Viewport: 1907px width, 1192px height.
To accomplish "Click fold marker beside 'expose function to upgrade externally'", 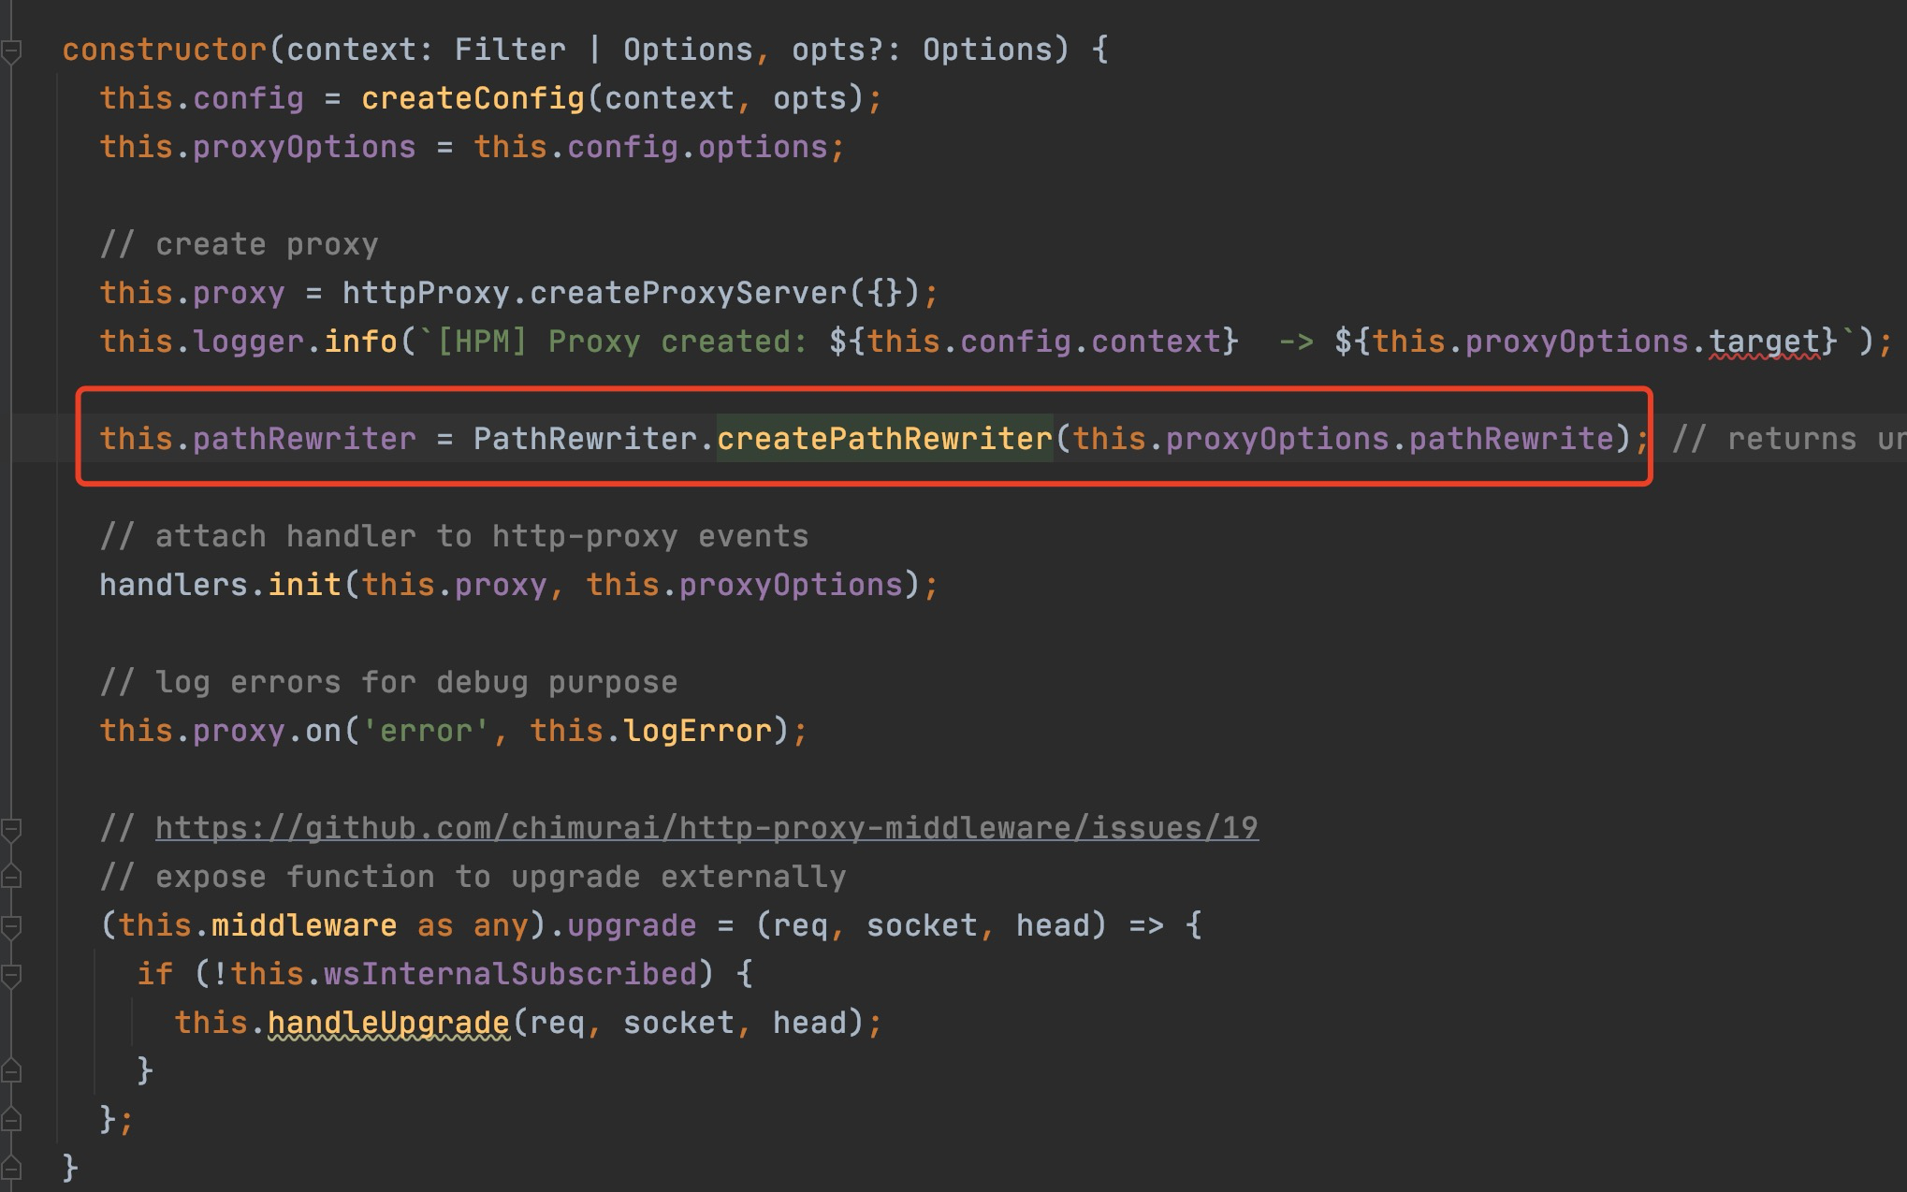I will (x=10, y=878).
